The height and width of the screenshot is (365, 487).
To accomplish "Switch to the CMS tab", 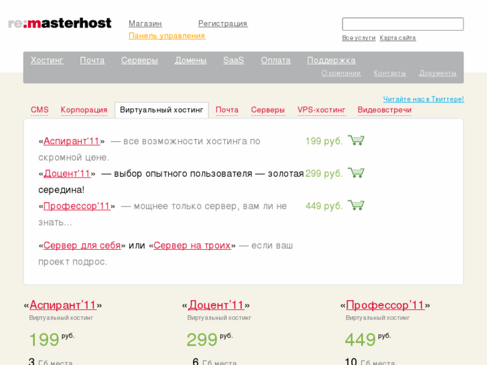I will (40, 110).
